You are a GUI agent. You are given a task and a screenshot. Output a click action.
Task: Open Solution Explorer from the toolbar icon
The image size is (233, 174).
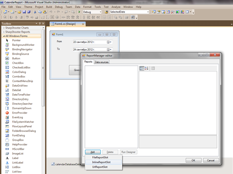coord(154,12)
